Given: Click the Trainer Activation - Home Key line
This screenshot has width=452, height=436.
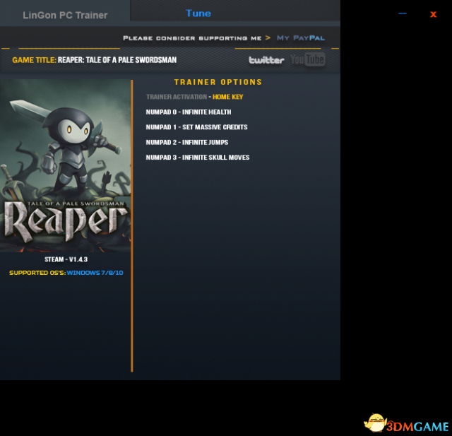Looking at the screenshot, I should tap(195, 97).
